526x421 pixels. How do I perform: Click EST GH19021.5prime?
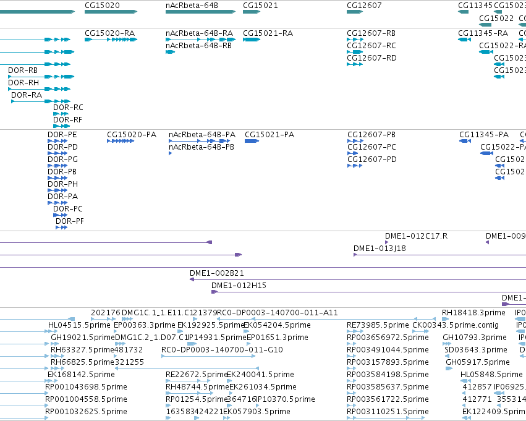pyautogui.click(x=83, y=338)
